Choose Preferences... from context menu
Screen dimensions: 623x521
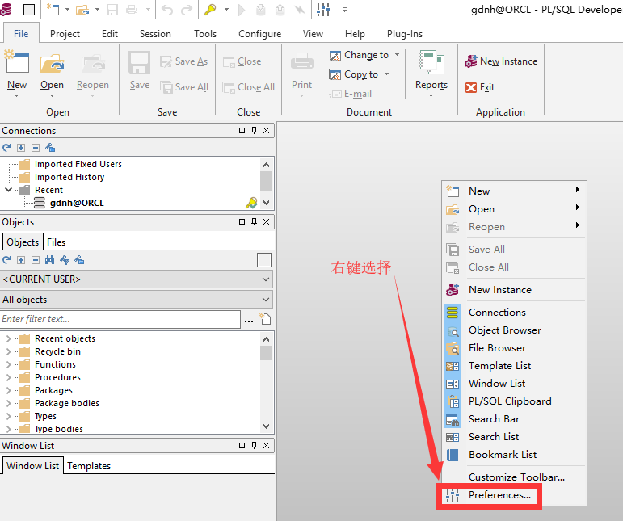499,495
